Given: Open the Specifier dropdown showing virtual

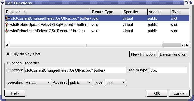Looking at the screenshot, I should point(38,82).
